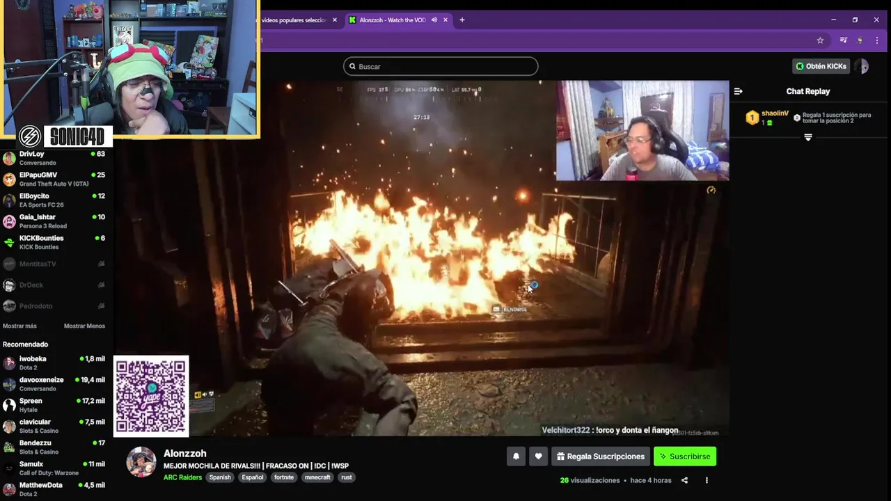Open the Kick user avatar menu
Image resolution: width=891 pixels, height=501 pixels.
(862, 66)
